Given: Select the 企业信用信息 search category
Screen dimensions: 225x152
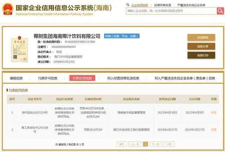Looking at the screenshot, I should pos(139,5).
